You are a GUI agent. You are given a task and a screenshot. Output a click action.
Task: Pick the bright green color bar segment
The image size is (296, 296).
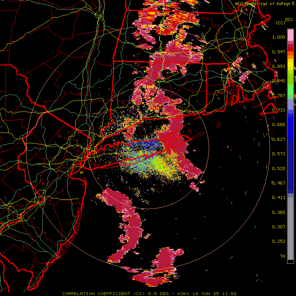point(290,90)
